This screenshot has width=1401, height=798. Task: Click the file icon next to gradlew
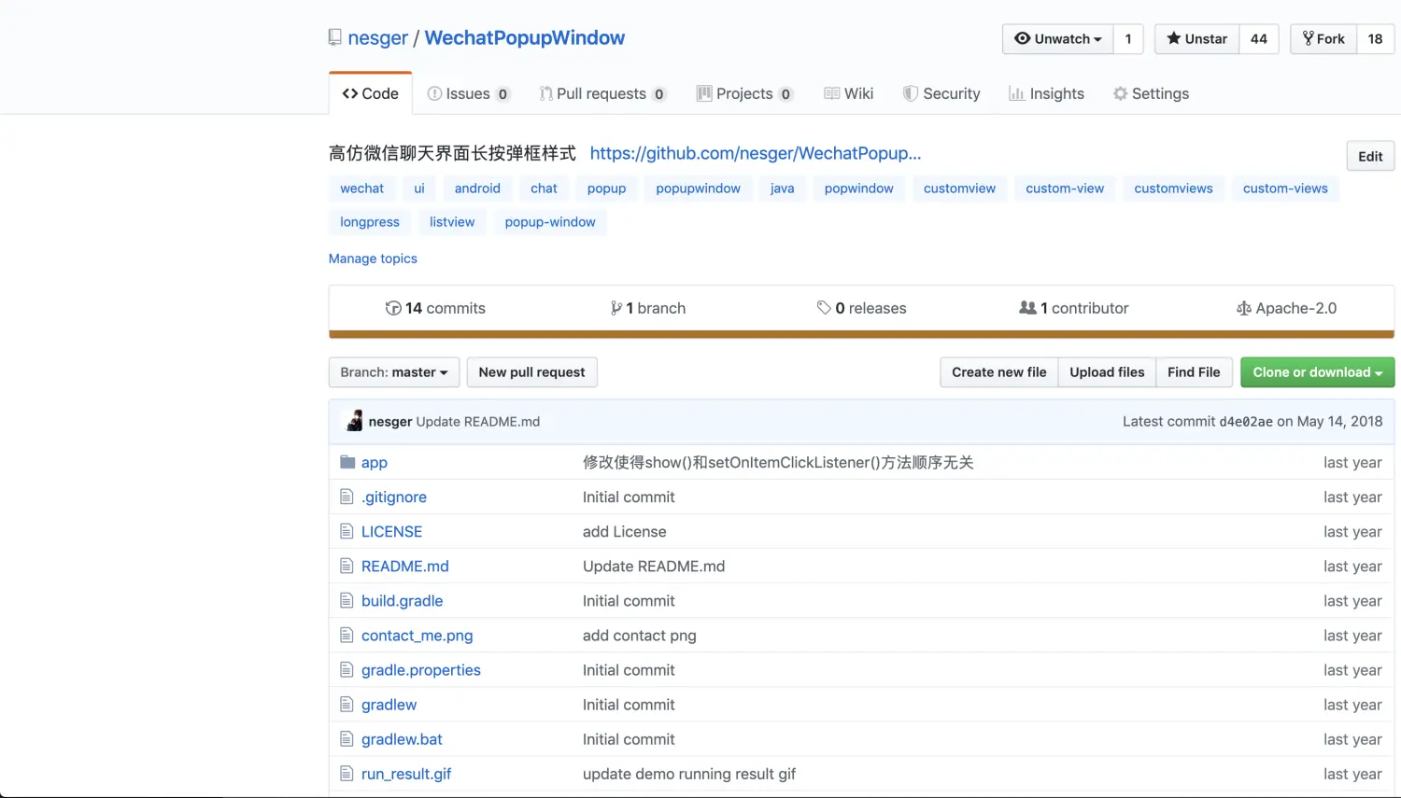pyautogui.click(x=347, y=704)
